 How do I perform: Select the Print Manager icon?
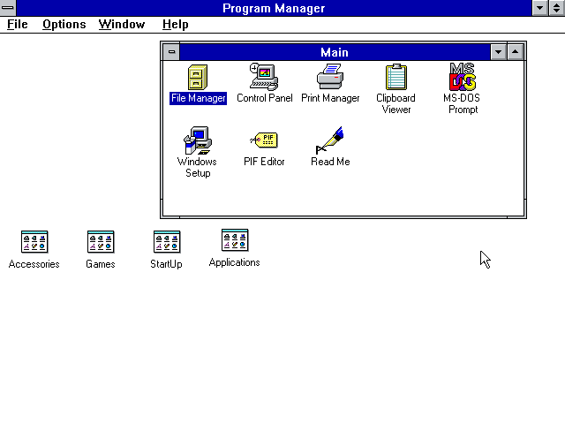pyautogui.click(x=330, y=78)
